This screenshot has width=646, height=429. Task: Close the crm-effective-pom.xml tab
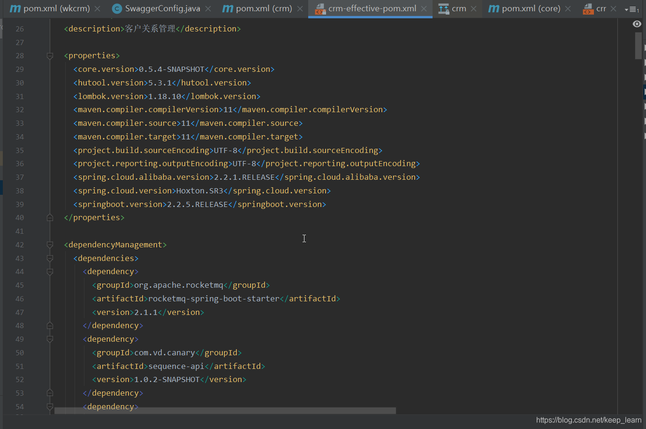click(424, 8)
